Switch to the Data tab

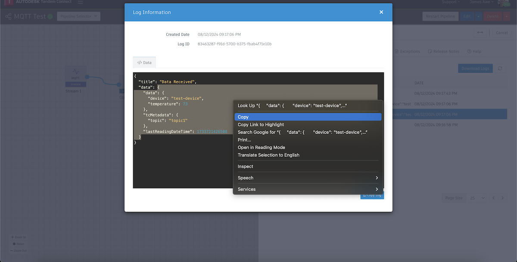tap(144, 62)
